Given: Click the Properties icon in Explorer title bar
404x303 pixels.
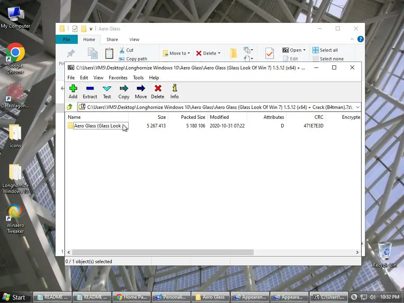Looking at the screenshot, I should pos(75,28).
